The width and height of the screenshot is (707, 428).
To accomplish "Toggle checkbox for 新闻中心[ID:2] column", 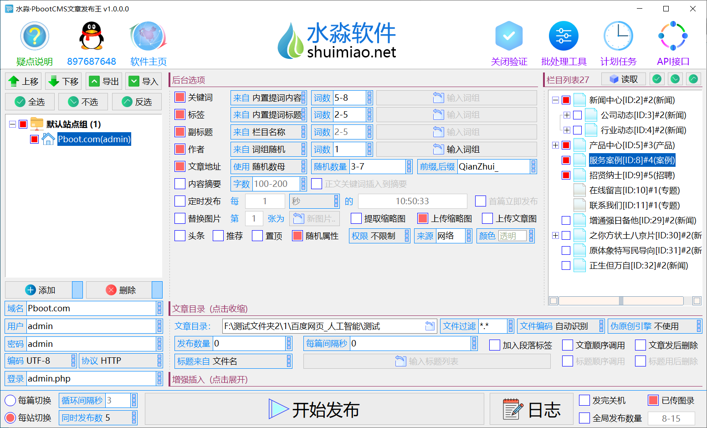I will point(566,100).
